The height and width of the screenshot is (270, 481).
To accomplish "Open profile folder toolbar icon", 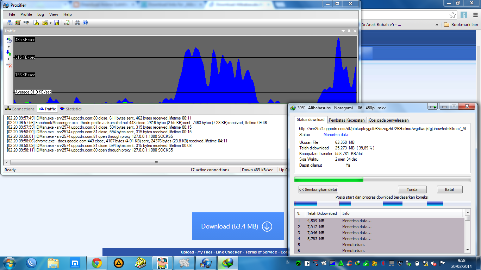I will pos(44,22).
